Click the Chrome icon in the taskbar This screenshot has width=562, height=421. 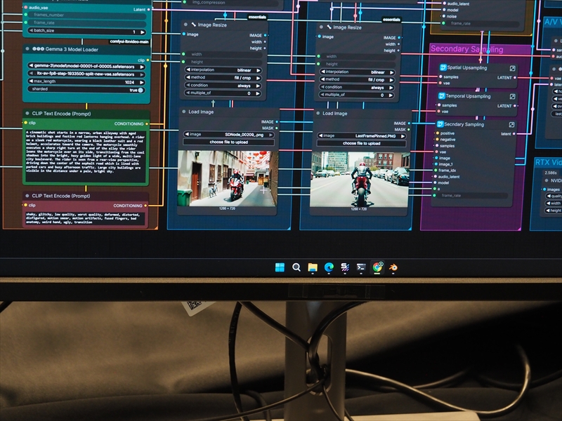click(x=377, y=267)
